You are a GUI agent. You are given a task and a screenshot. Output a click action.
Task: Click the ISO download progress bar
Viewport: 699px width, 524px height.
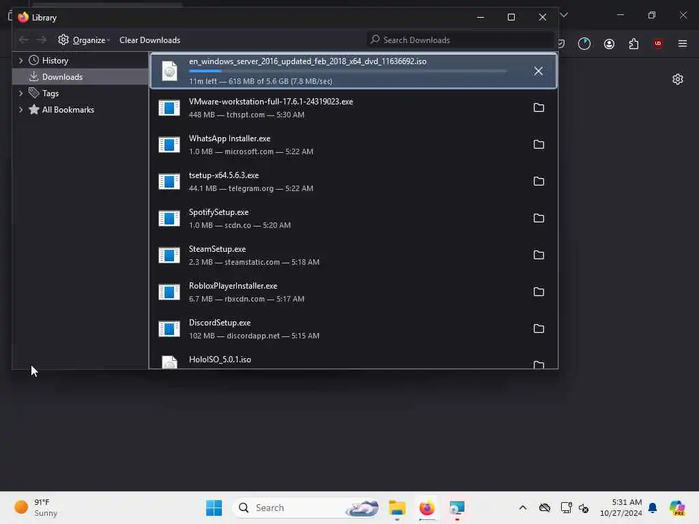347,71
